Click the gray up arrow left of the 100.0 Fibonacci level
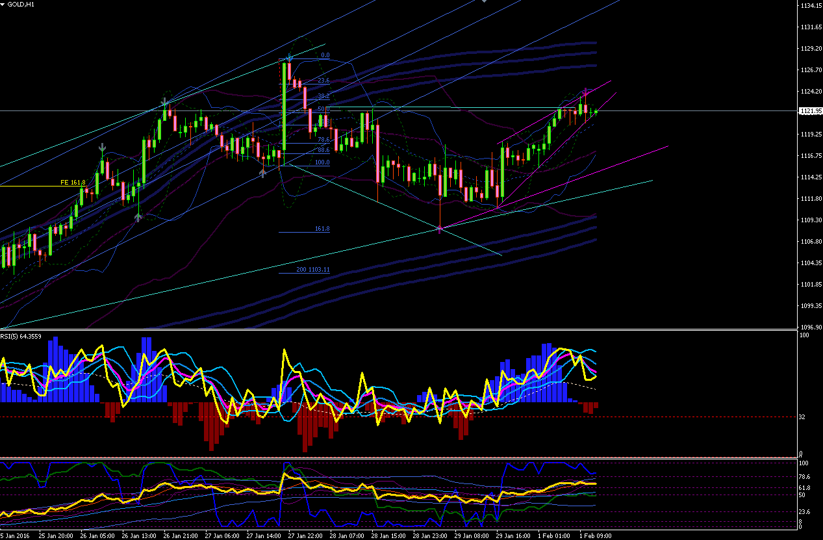Viewport: 823px width, 540px height. tap(263, 173)
